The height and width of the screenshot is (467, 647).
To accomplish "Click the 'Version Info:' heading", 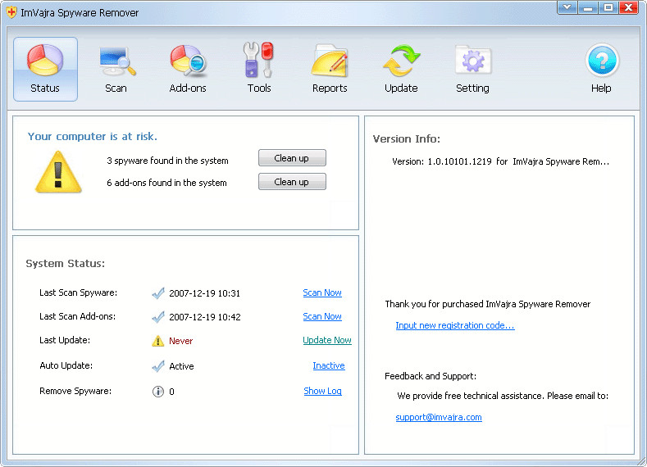I will click(x=407, y=139).
